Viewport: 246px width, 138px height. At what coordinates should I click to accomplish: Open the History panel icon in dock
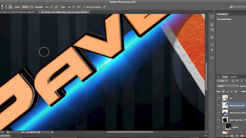[212, 17]
